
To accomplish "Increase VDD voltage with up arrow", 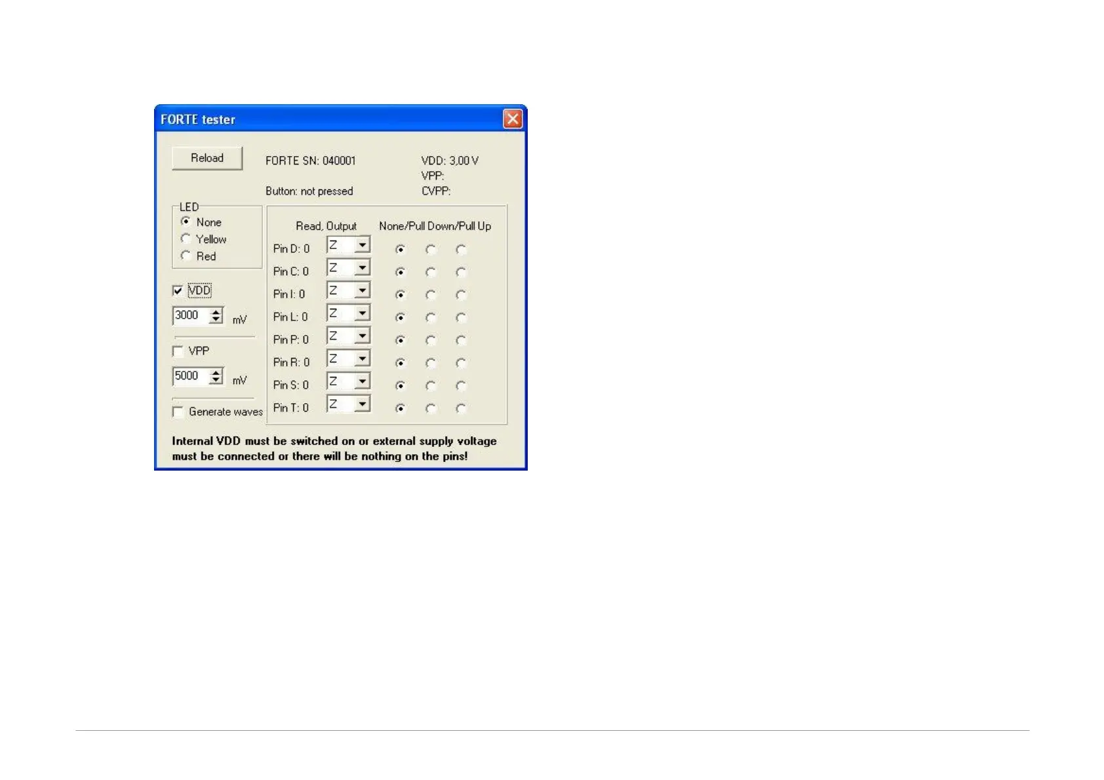I will (216, 311).
